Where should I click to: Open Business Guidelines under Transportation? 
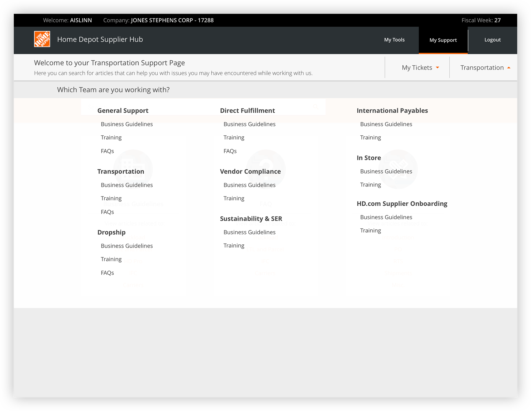point(127,185)
